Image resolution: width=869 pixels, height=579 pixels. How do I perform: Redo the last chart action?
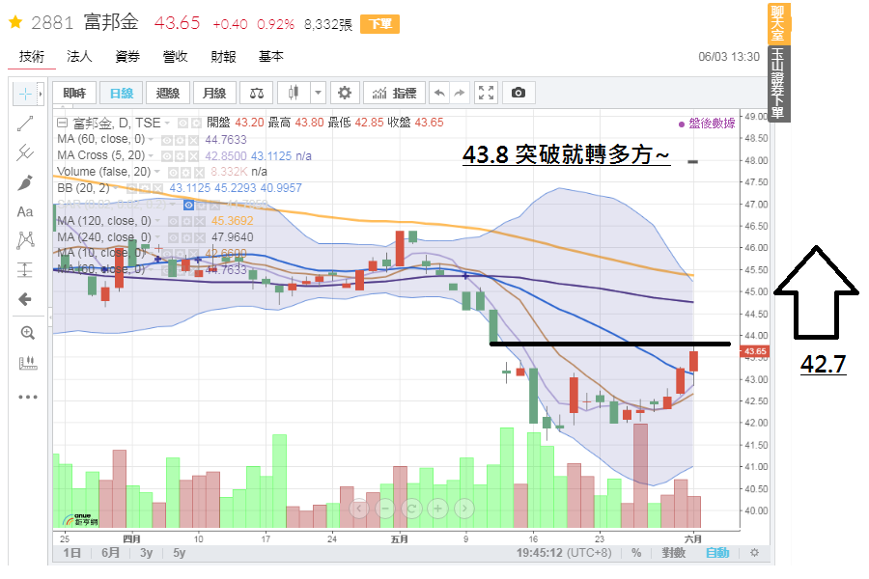coord(460,93)
